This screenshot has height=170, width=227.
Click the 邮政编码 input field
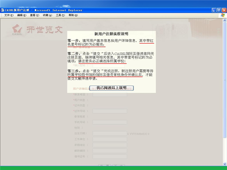click(x=110, y=151)
